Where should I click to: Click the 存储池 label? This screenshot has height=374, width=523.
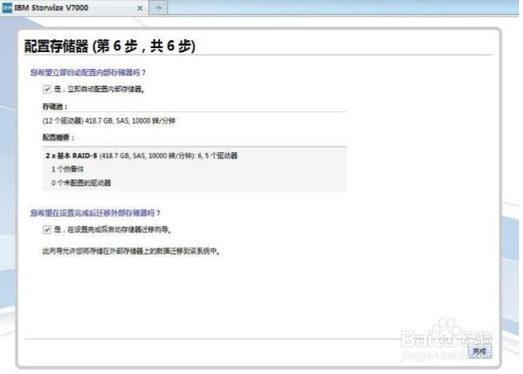coord(55,107)
